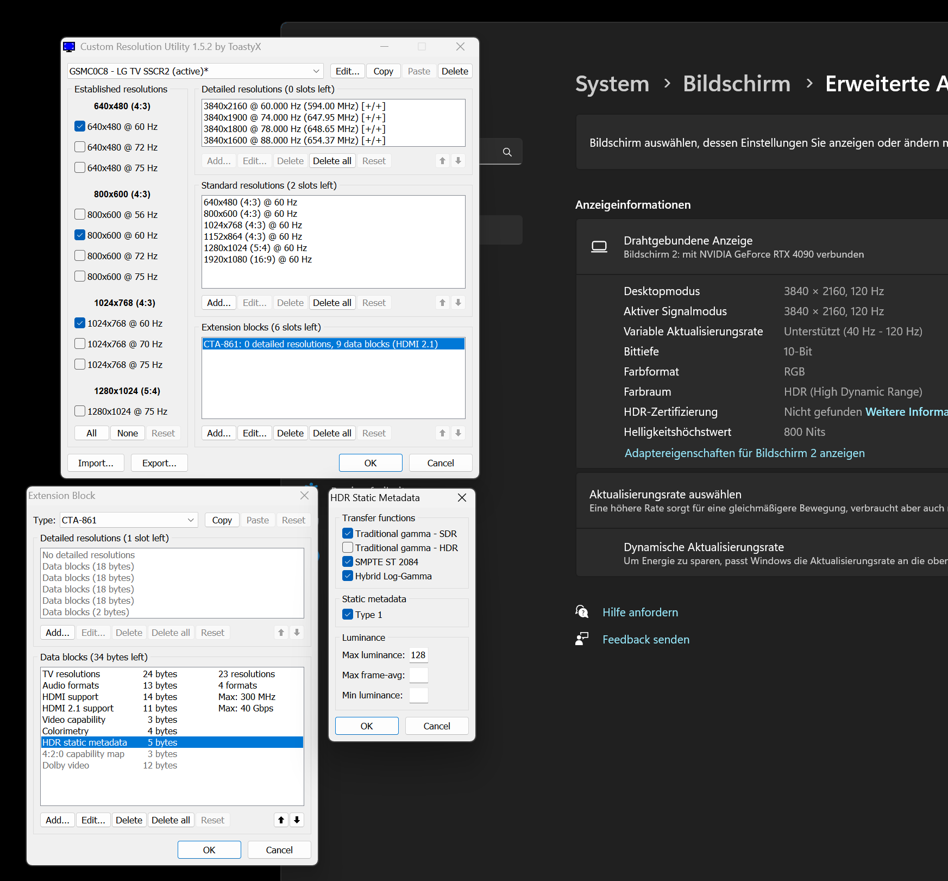The height and width of the screenshot is (881, 948).
Task: Click the Max luminance input field
Action: 418,655
